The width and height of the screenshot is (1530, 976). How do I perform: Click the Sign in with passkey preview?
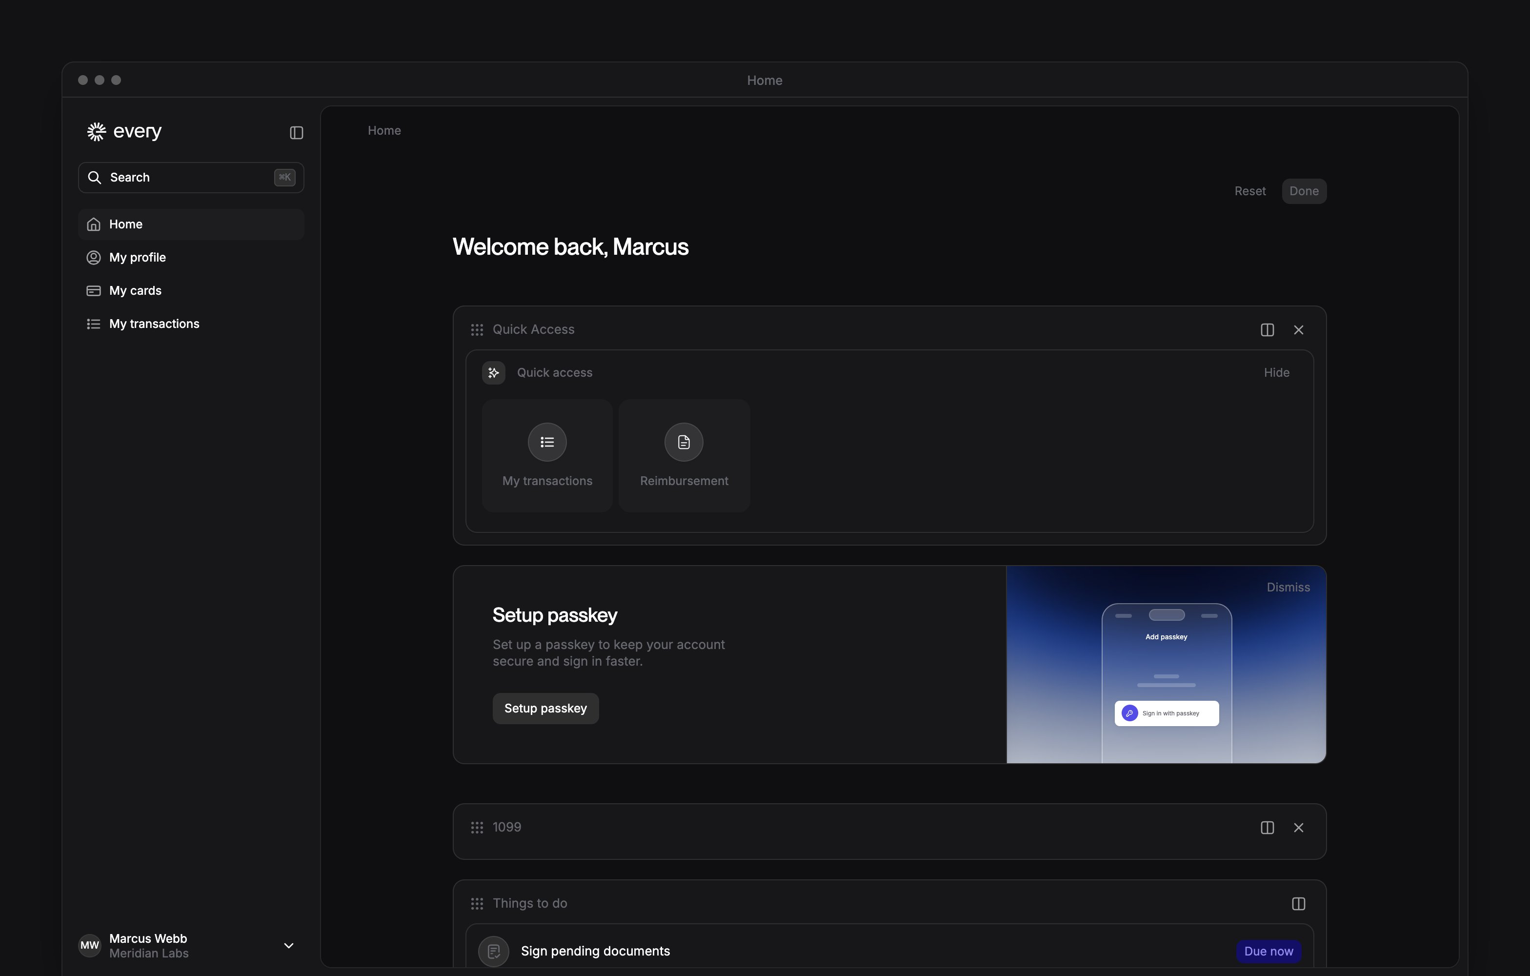(x=1167, y=713)
